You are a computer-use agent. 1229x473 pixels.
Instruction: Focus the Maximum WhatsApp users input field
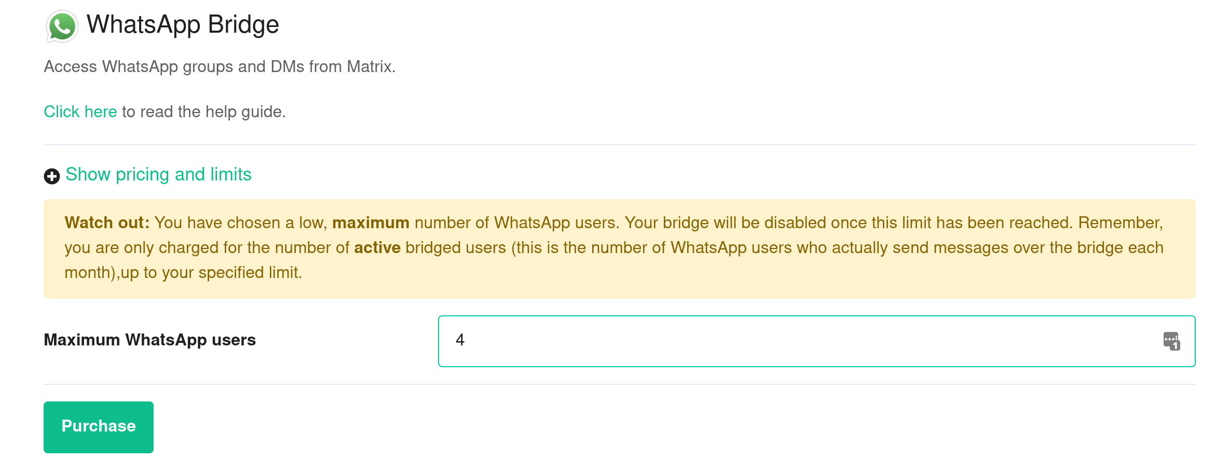(x=817, y=341)
